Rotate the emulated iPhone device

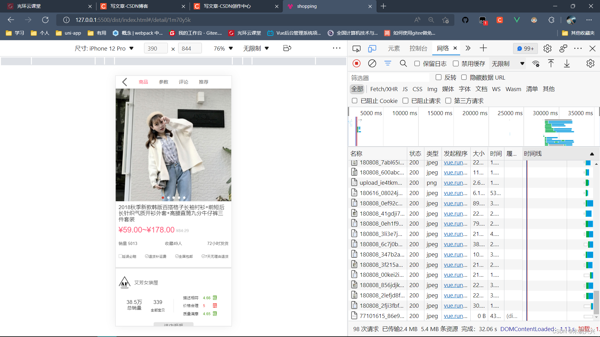pos(287,48)
